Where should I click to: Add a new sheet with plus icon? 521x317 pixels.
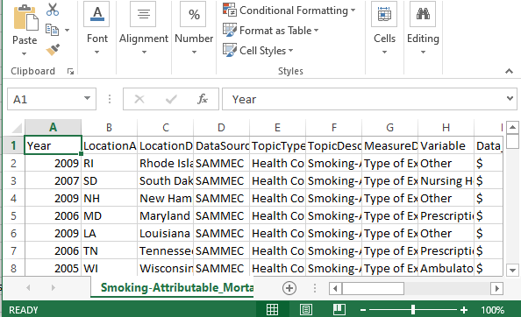(x=289, y=288)
